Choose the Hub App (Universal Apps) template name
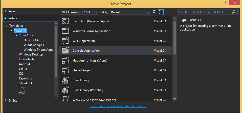The image size is (242, 113). pyautogui.click(x=90, y=61)
